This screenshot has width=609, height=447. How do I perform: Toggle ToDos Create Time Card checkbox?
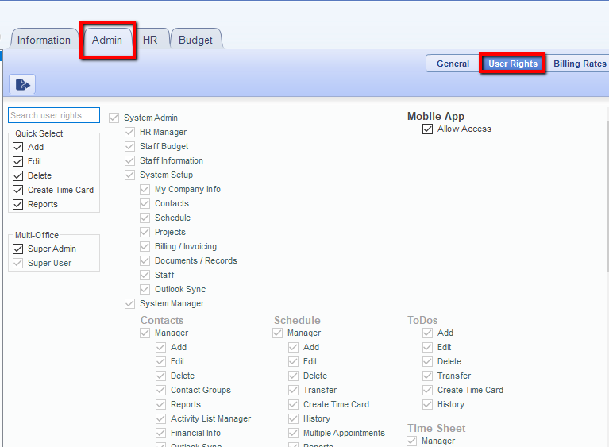tap(428, 391)
